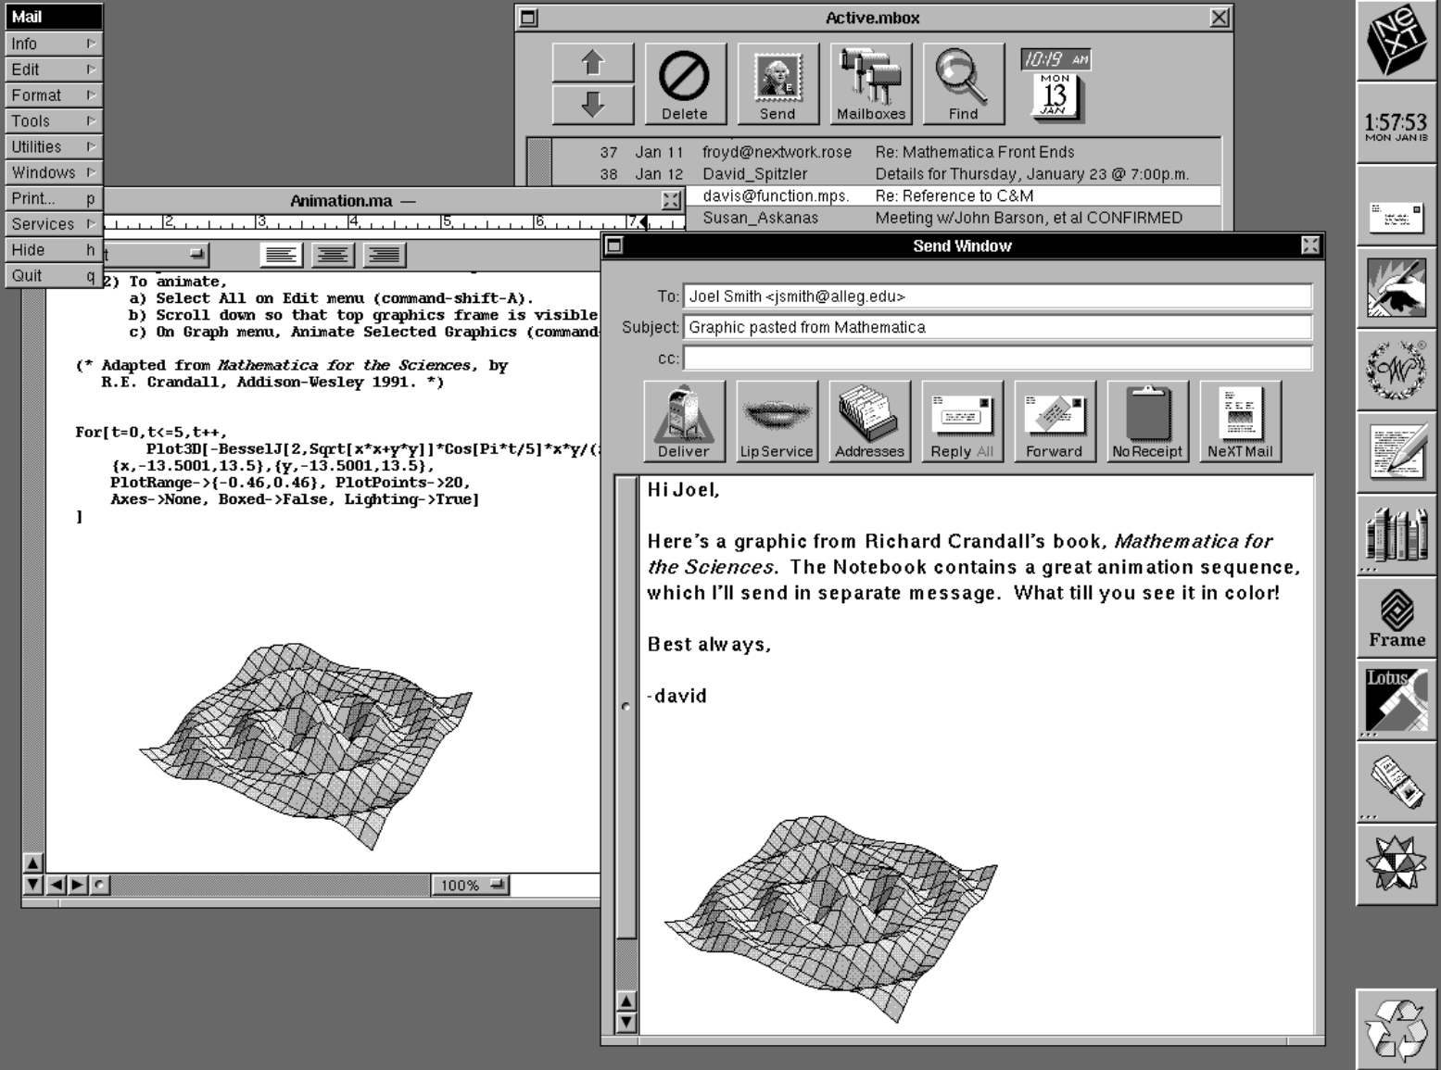Click the calendar clock in Active.mbox

[1055, 84]
